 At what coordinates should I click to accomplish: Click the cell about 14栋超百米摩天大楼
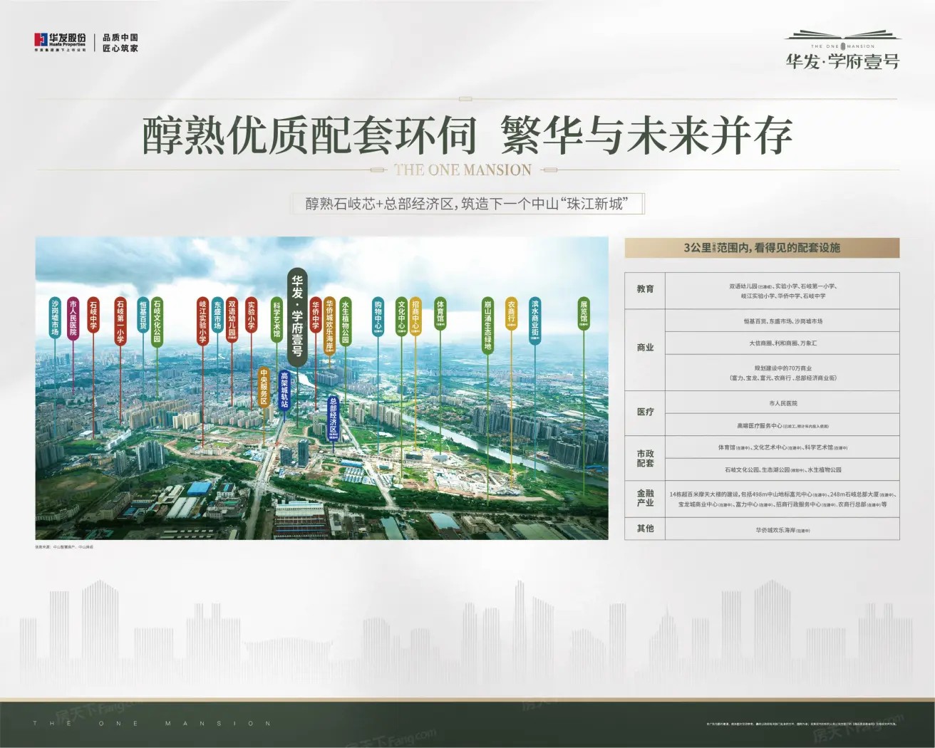[x=782, y=499]
